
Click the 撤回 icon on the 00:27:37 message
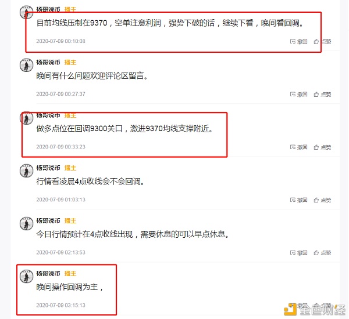[298, 95]
